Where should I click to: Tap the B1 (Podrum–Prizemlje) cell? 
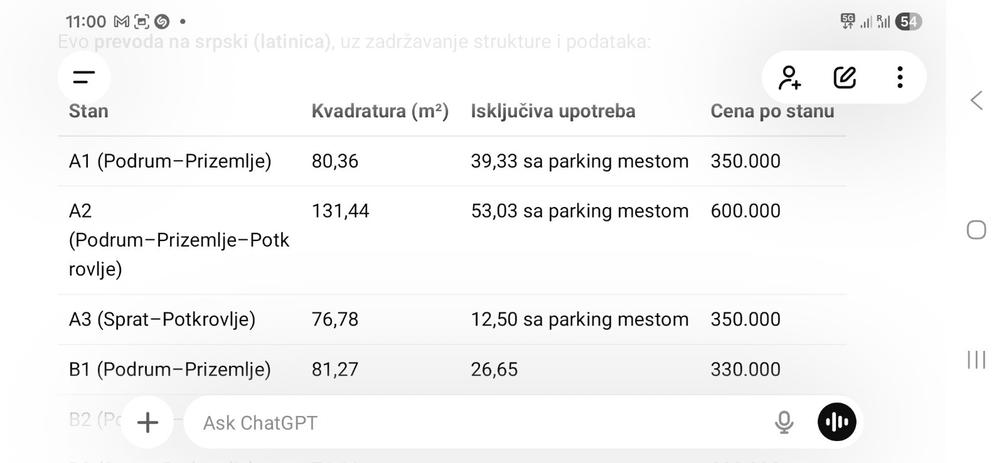pyautogui.click(x=170, y=370)
